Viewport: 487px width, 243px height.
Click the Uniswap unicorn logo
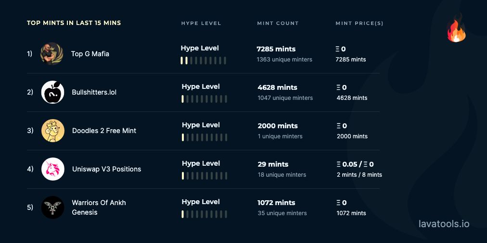point(53,169)
